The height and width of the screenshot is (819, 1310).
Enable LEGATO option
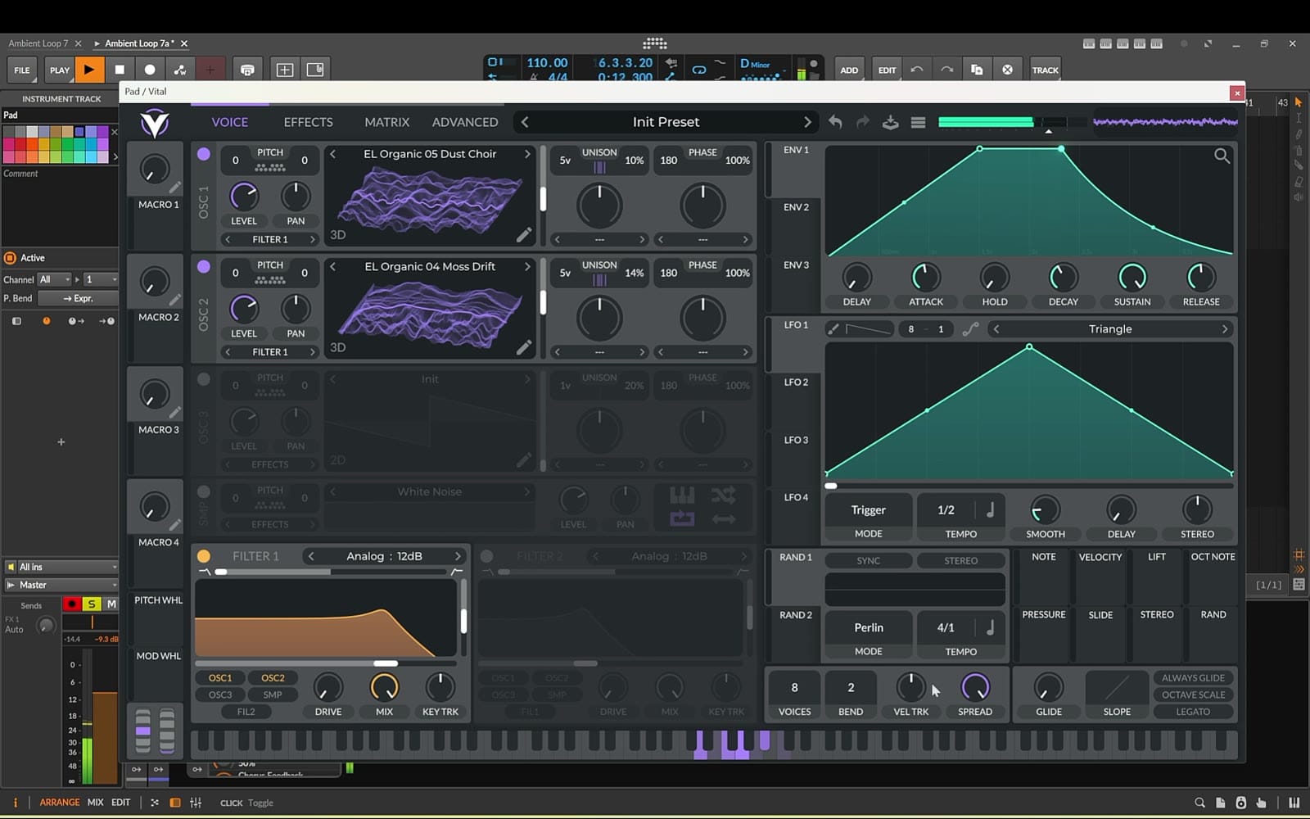click(x=1193, y=712)
